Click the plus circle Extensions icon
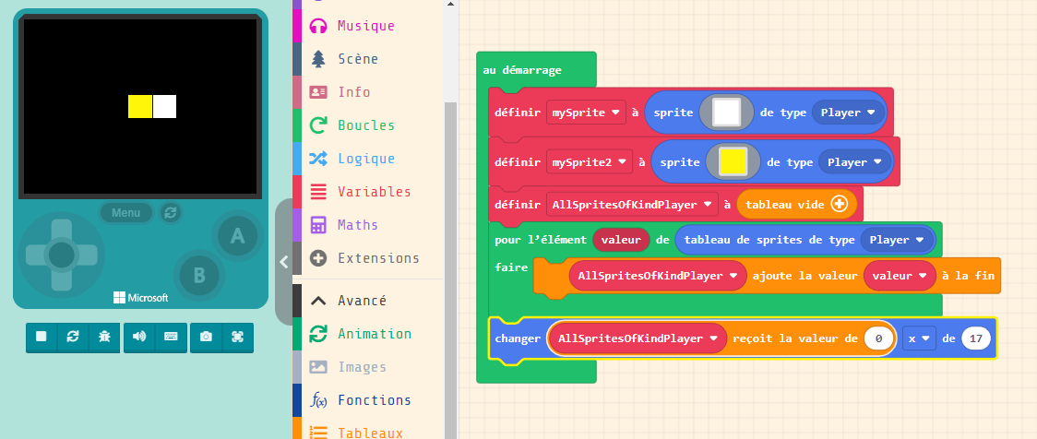 click(318, 258)
